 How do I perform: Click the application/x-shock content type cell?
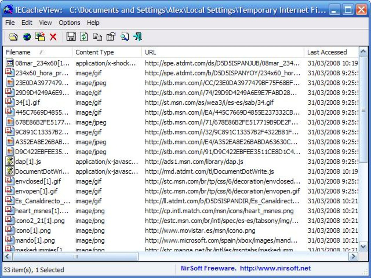click(106, 63)
